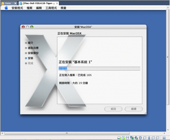Screen dimensions: 170x140
Task: Click the sound card status icon
Action: coord(136,138)
